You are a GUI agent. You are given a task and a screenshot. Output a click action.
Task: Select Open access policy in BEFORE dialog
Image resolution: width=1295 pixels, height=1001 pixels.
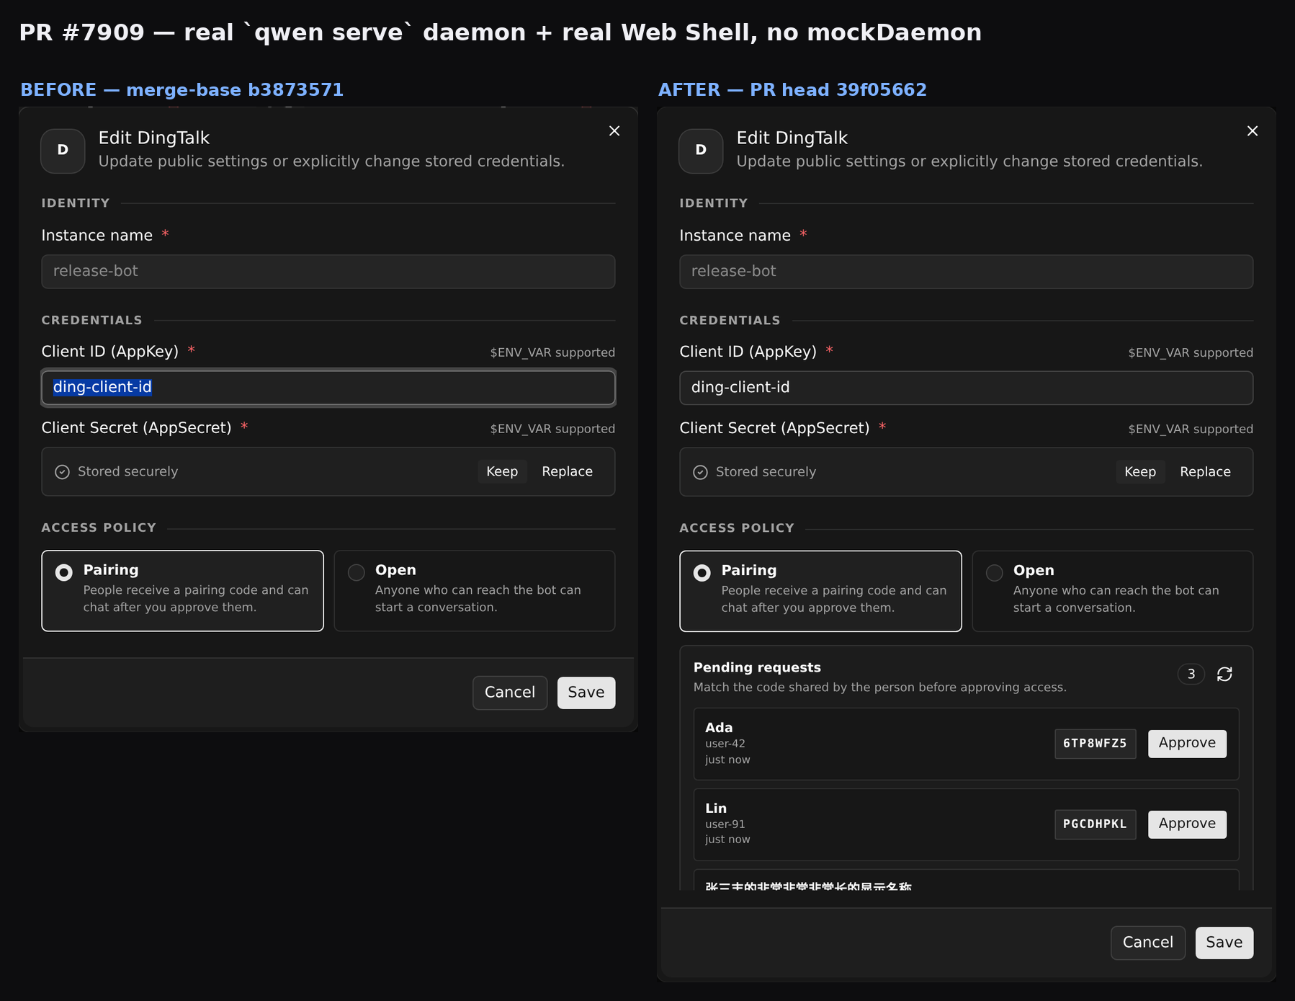click(x=474, y=591)
